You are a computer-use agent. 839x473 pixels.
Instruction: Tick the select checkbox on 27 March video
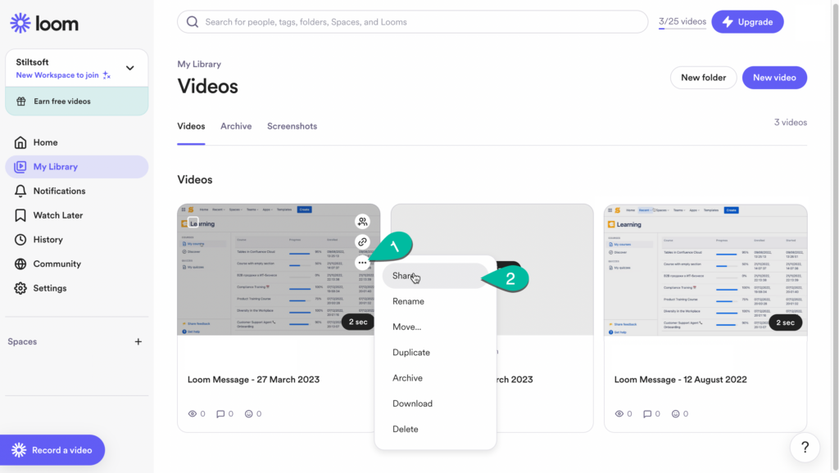pos(193,221)
